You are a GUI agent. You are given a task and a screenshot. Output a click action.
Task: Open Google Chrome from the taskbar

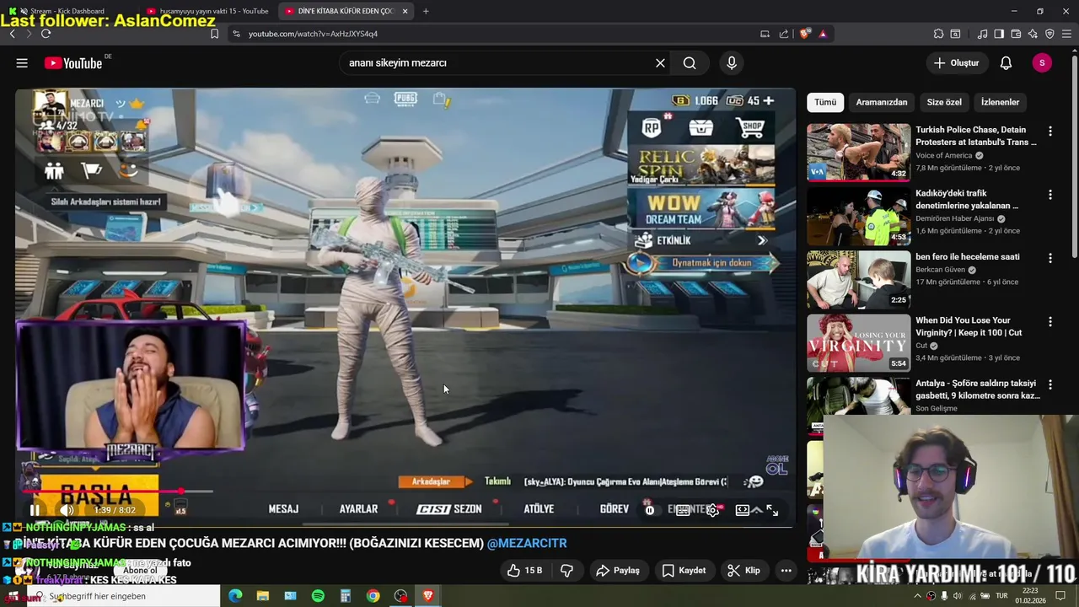(x=373, y=596)
